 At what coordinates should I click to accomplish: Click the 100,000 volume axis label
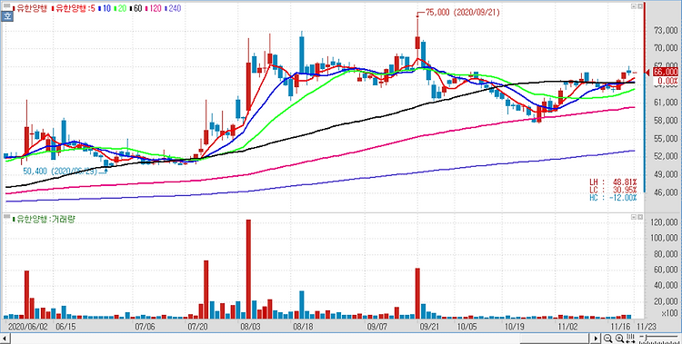click(664, 239)
